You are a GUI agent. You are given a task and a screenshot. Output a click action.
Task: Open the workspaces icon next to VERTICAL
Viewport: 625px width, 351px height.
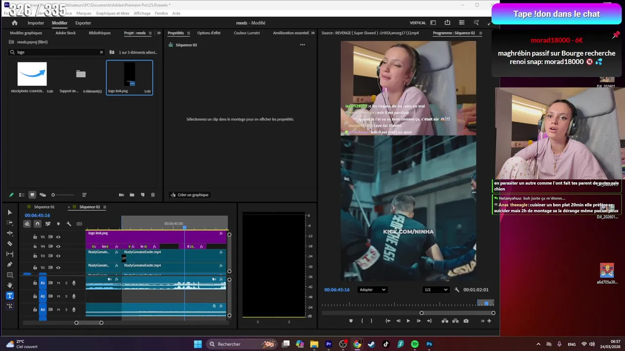[x=433, y=22]
